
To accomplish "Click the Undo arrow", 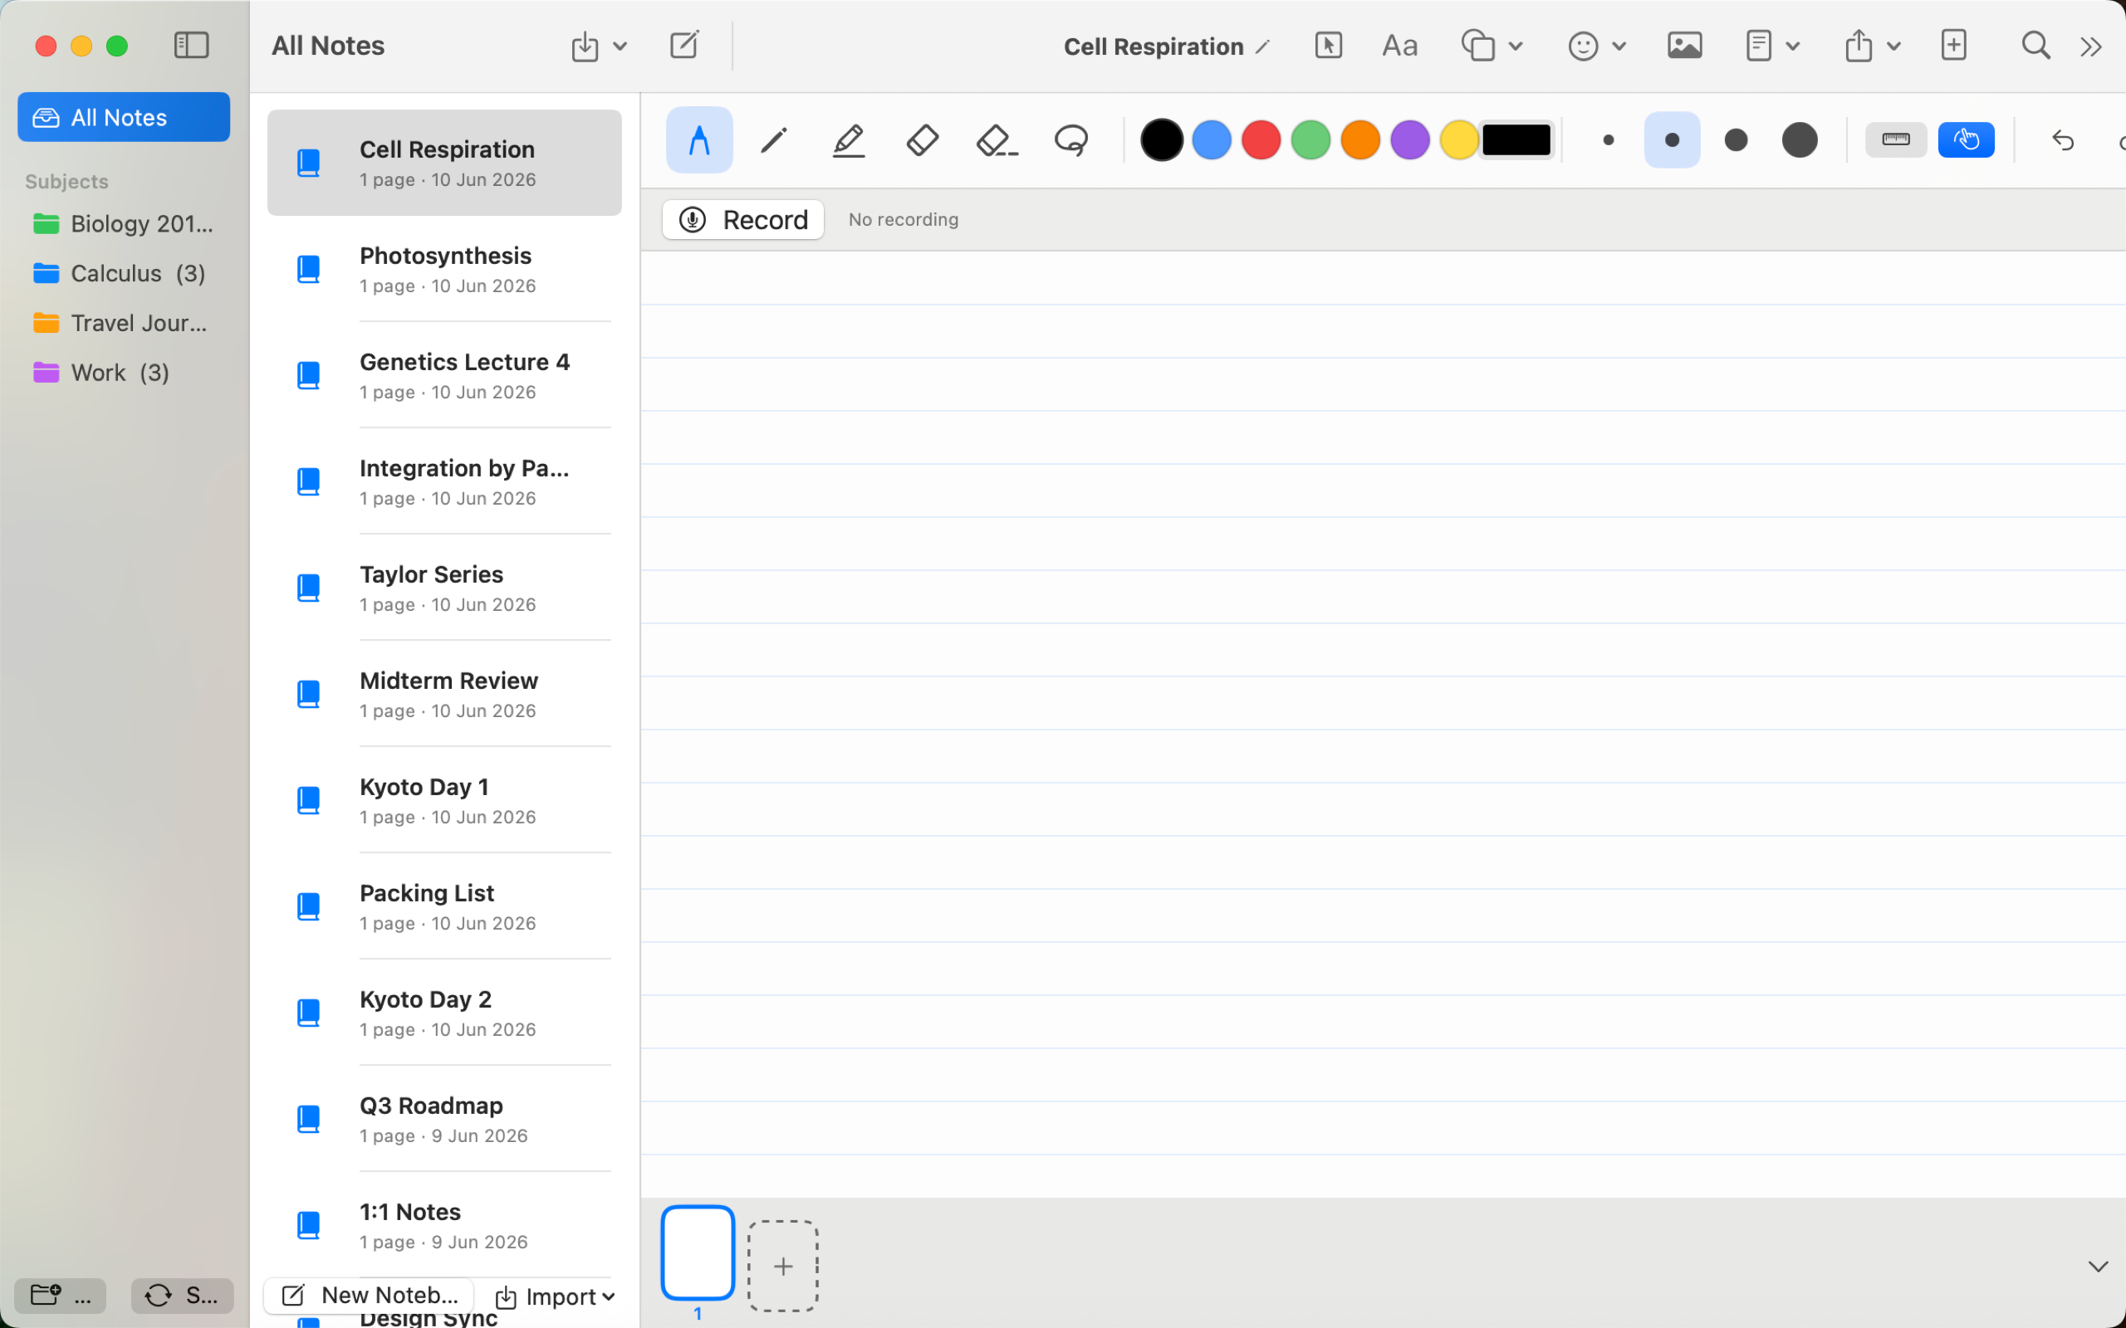I will (x=2062, y=139).
